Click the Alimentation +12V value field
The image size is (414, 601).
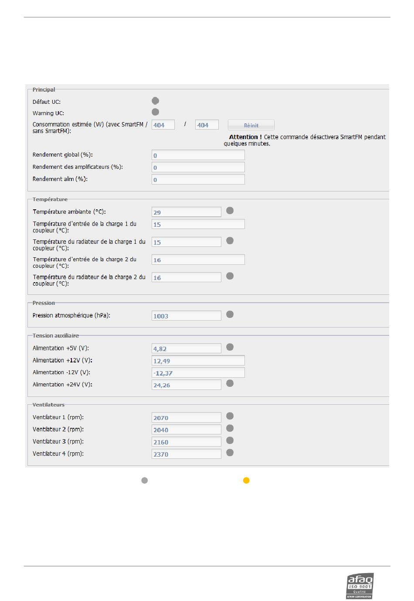click(x=198, y=361)
